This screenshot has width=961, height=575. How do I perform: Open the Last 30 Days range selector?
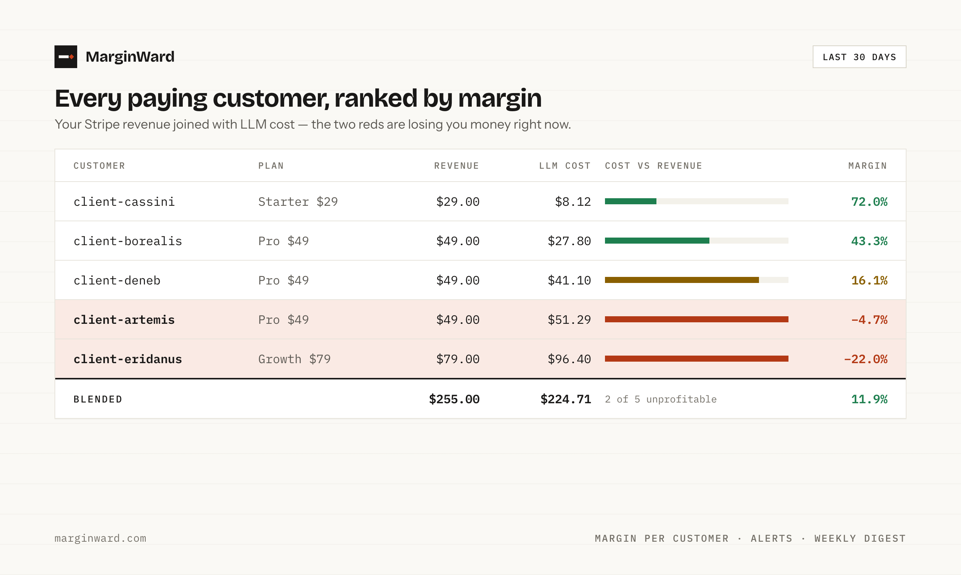(859, 57)
